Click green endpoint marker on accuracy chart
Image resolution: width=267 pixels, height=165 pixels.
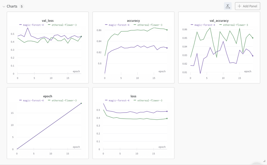coord(167,30)
